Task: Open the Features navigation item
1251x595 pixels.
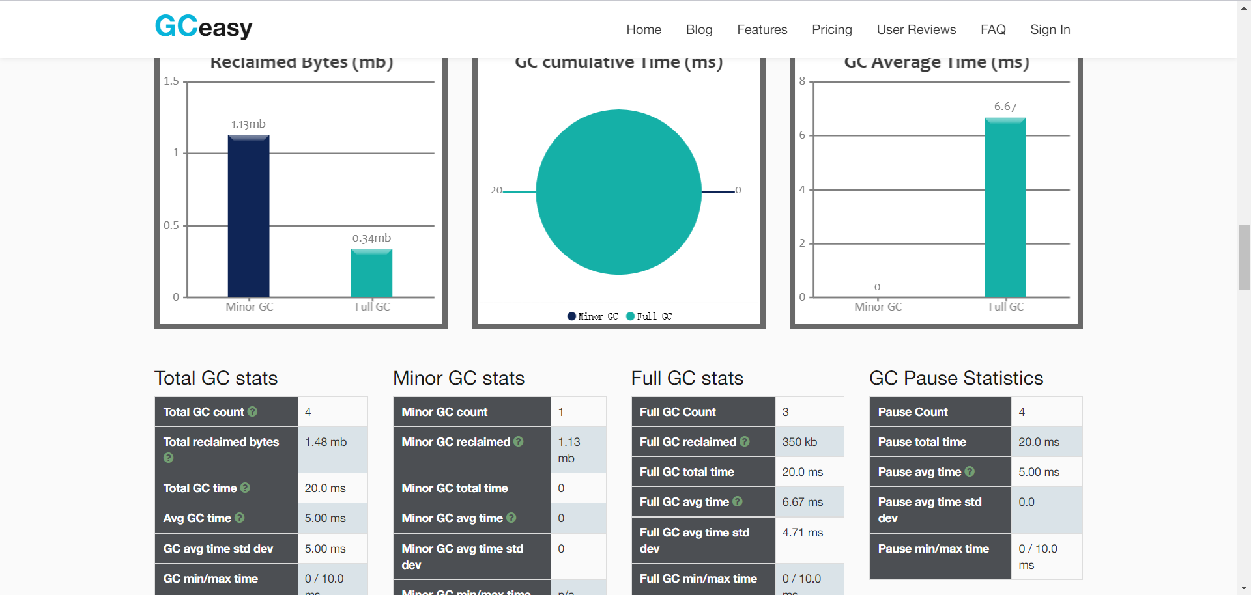Action: [762, 29]
